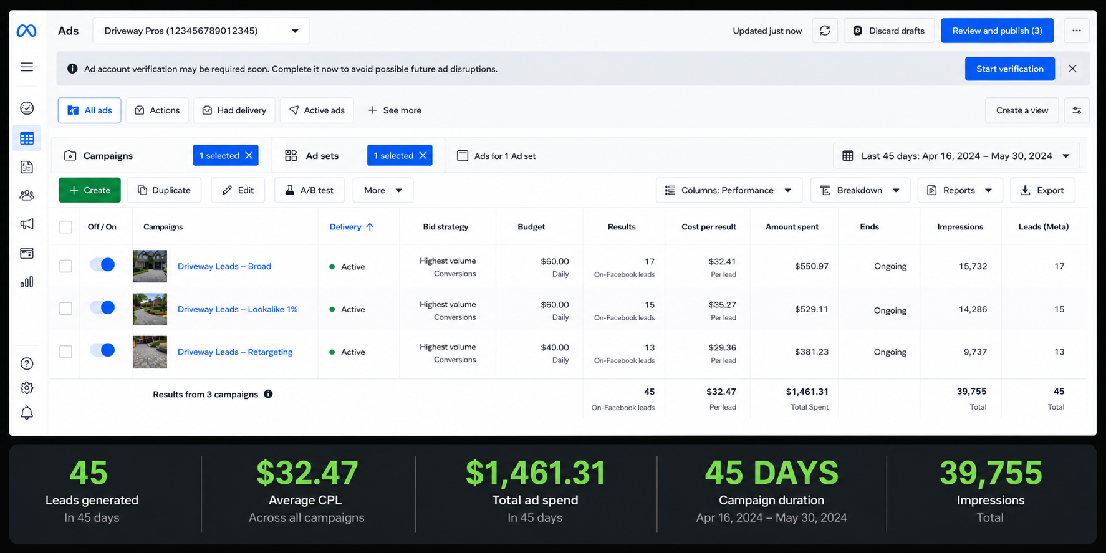
Task: Open Driveway Leads – Broad campaign link
Action: (x=224, y=266)
